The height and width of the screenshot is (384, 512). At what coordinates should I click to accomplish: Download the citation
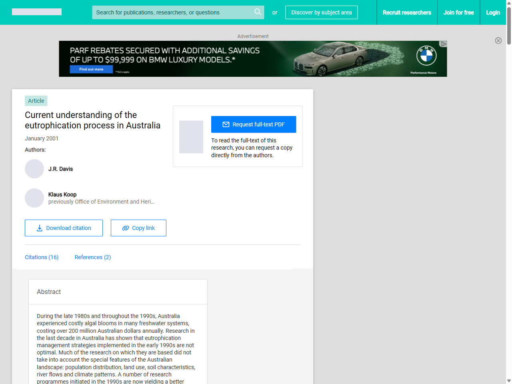(x=64, y=228)
